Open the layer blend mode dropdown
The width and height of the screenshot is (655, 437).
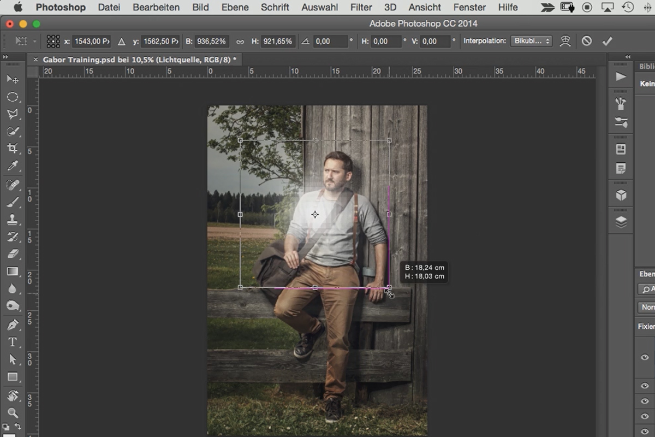coord(647,307)
